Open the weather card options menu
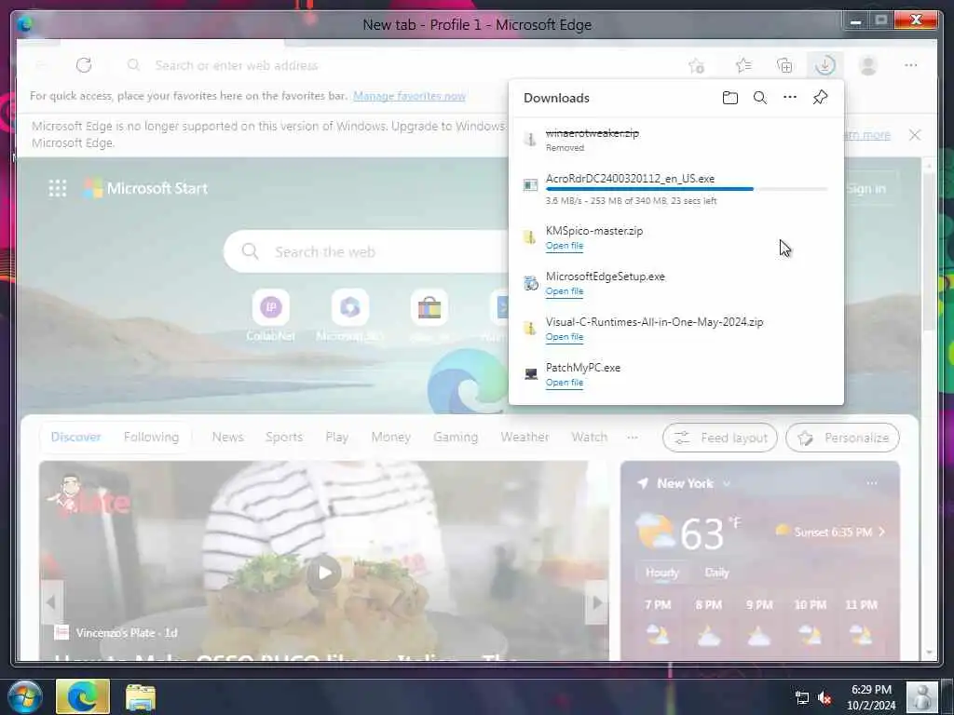954x715 pixels. point(872,483)
